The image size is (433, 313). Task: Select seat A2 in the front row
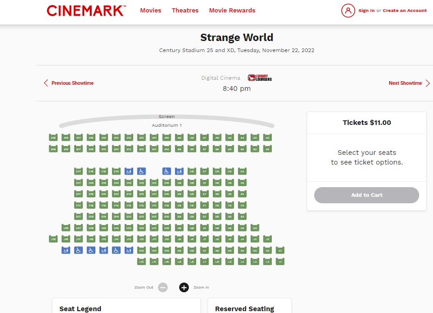pyautogui.click(x=267, y=137)
